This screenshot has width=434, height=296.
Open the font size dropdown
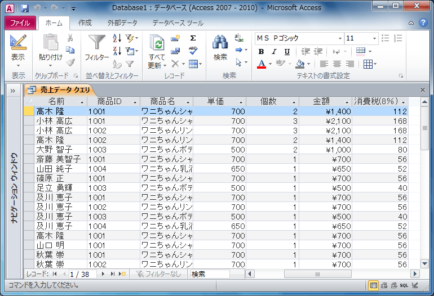click(x=373, y=38)
